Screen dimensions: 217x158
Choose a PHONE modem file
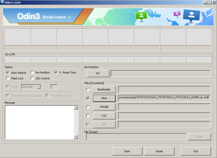[x=104, y=107]
